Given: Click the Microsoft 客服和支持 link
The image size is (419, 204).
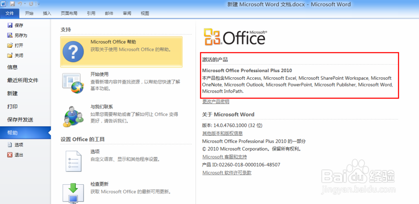Looking at the screenshot, I should point(225,157).
